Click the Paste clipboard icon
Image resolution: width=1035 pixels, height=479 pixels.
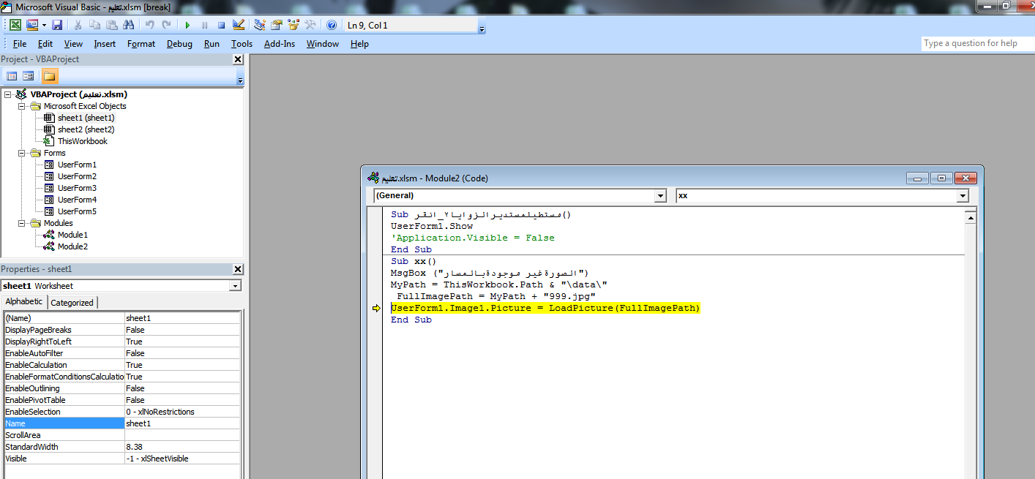(111, 25)
